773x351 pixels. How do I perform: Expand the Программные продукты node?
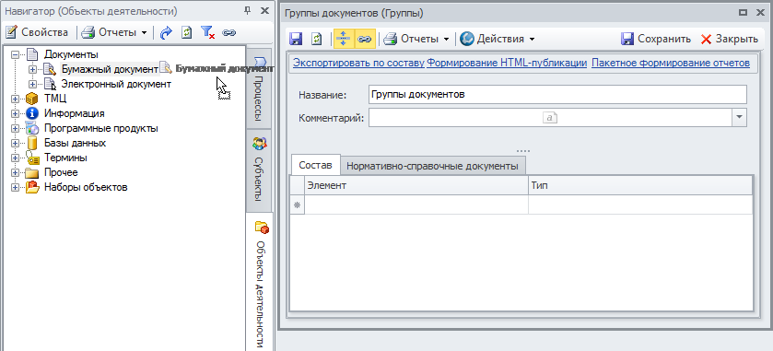coord(16,128)
